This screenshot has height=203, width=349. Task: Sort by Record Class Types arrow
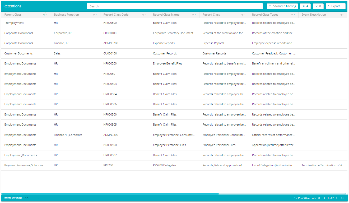(292, 15)
